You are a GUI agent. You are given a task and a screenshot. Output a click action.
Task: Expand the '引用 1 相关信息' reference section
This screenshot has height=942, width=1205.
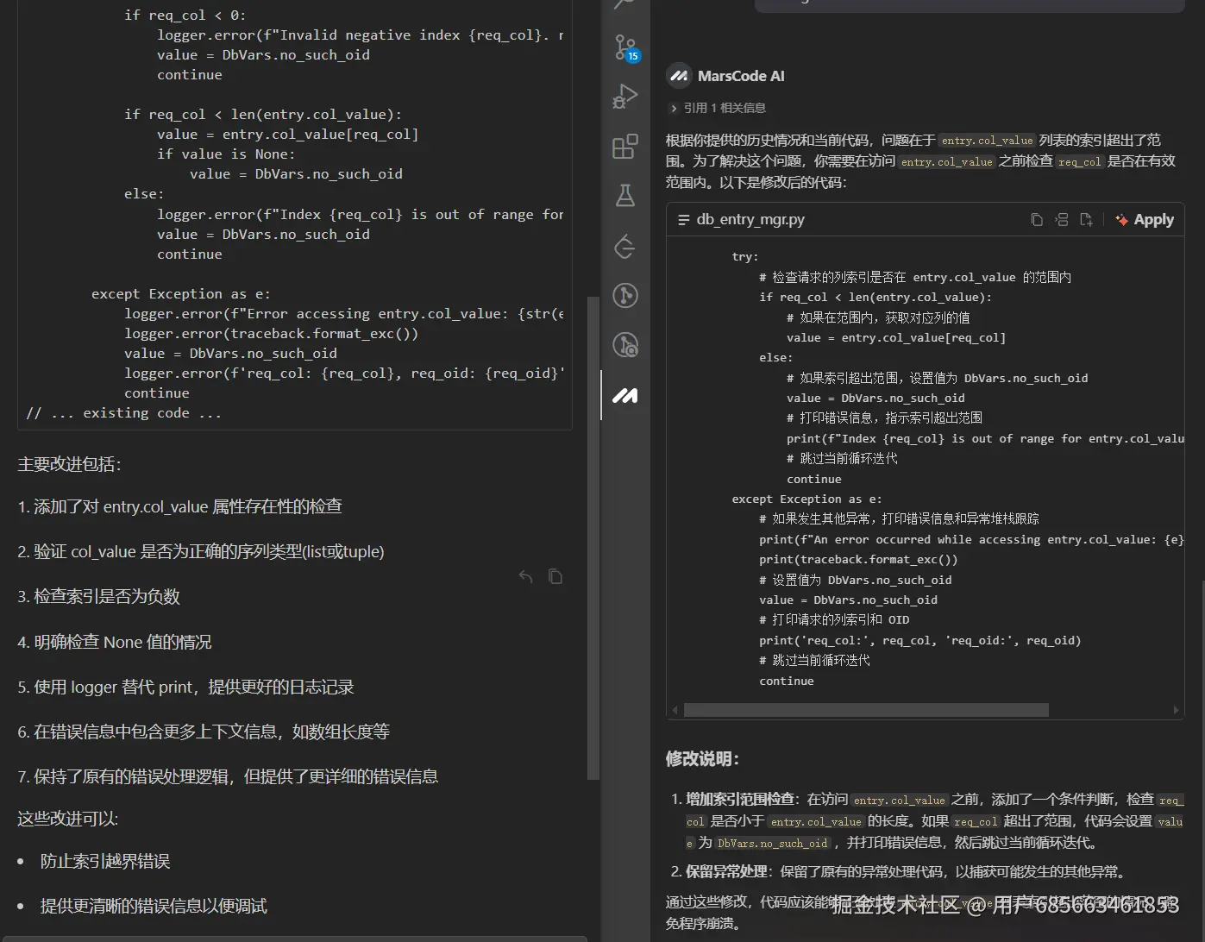tap(718, 108)
